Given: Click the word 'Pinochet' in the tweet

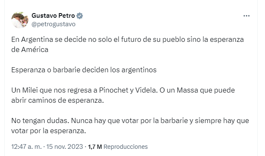Looking at the screenshot, I should pos(114,90).
